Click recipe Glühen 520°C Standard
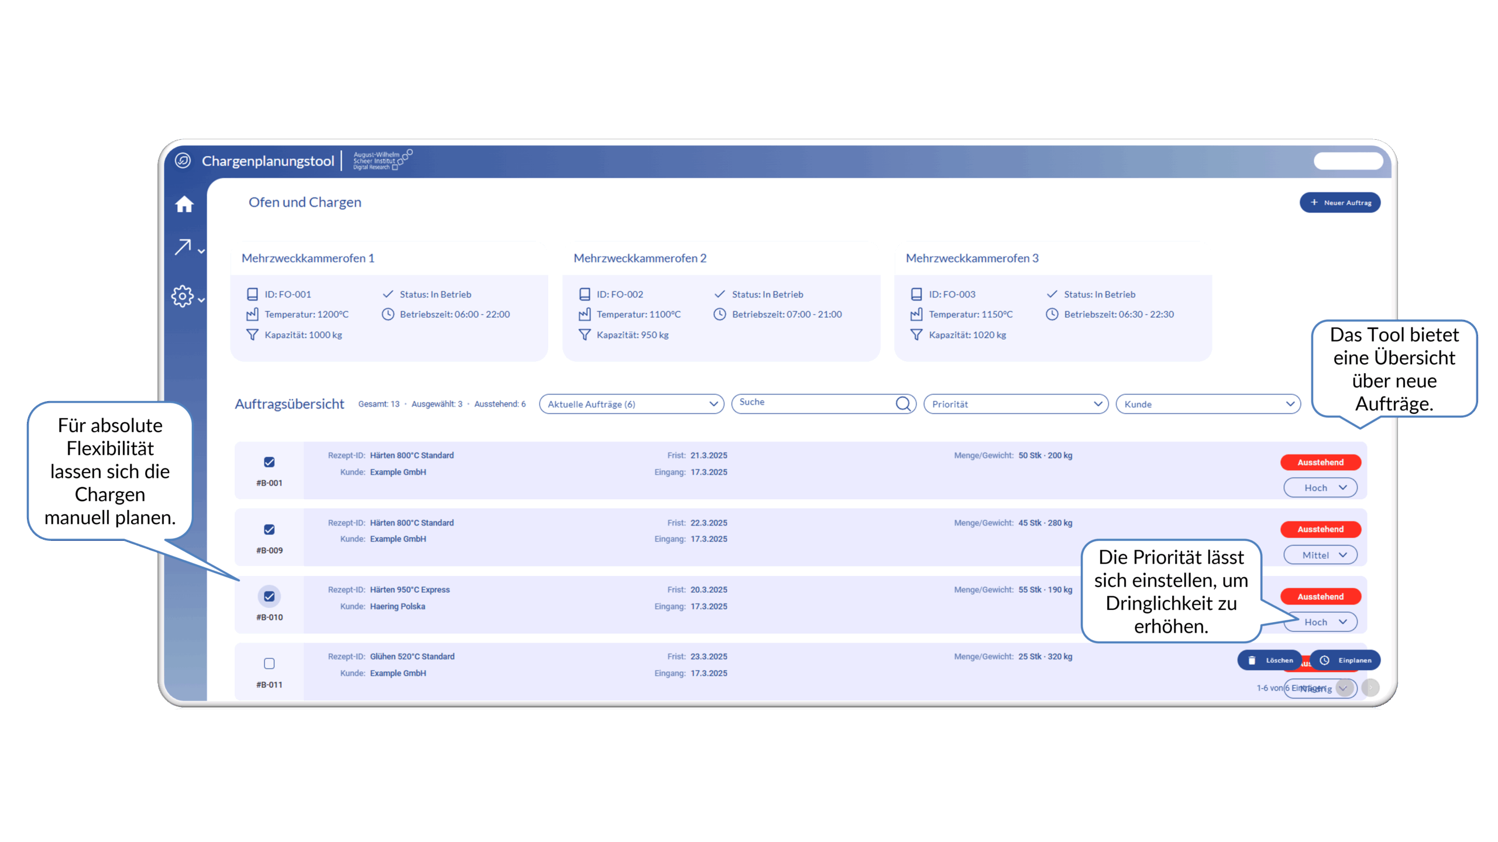Viewport: 1498px width, 842px height. [x=412, y=656]
